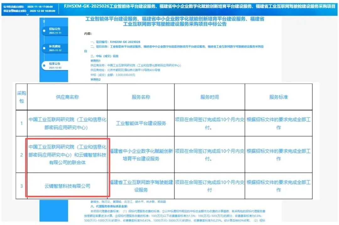339x225 pixels.
Task: Click the 供应商地址 北京市朝阳区 address line
Action: 125,70
